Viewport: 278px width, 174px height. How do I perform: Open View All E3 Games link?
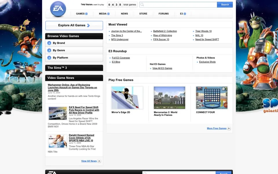(x=162, y=68)
